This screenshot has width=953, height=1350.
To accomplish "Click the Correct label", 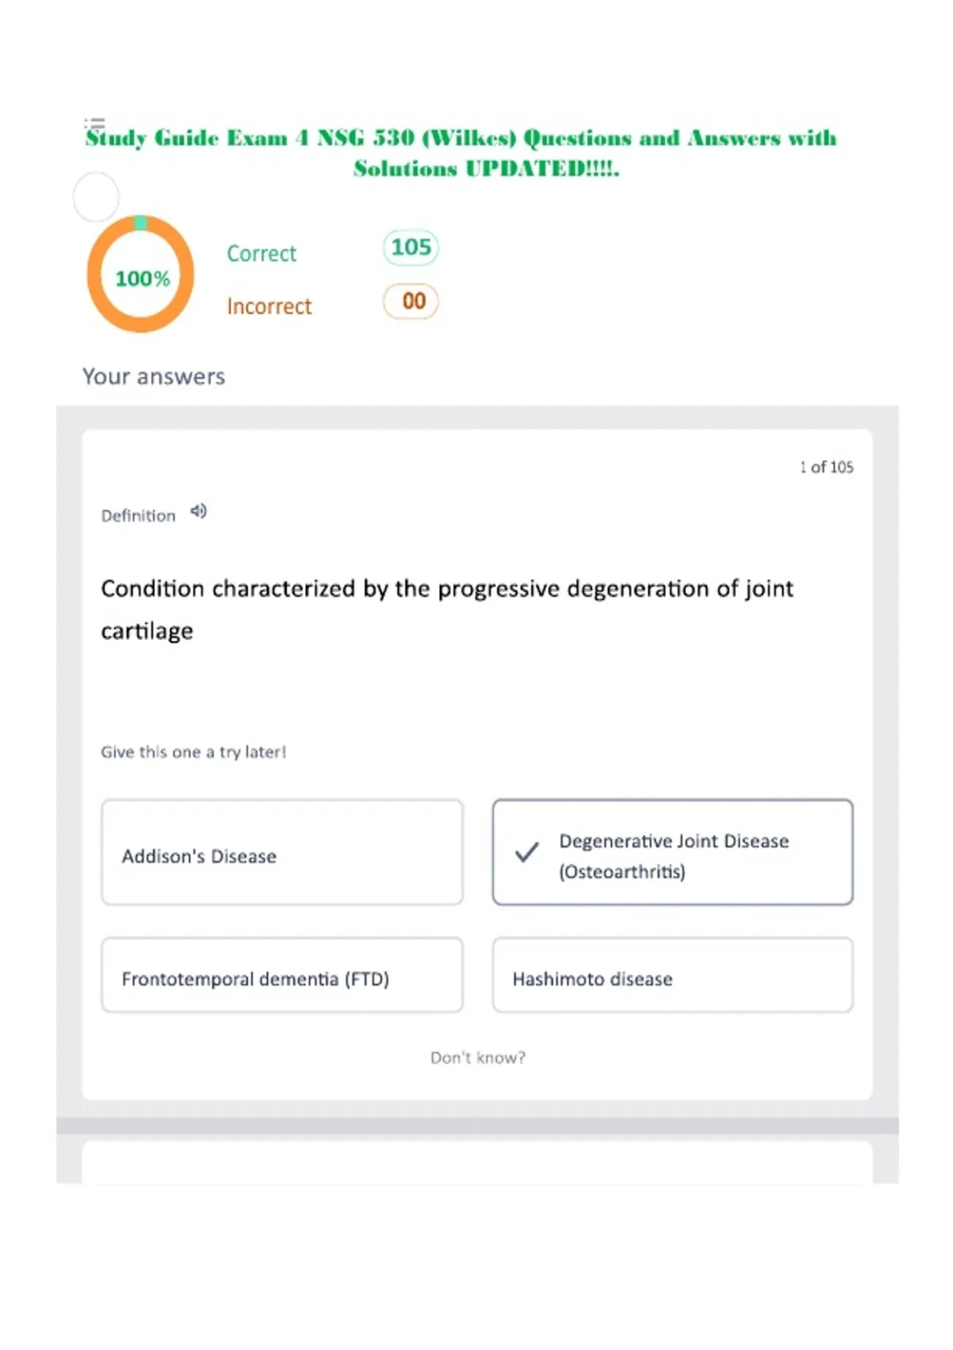I will 261,253.
